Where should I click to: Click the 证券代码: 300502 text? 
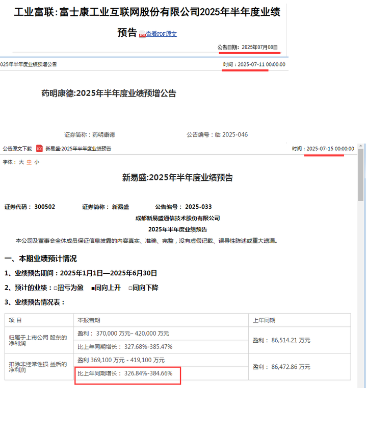click(30, 207)
